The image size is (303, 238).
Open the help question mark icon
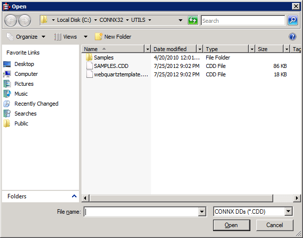(293, 37)
